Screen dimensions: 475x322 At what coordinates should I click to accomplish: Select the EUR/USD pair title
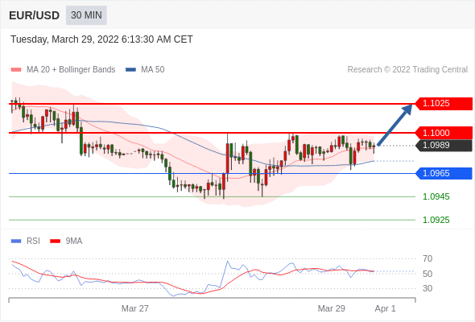point(35,15)
